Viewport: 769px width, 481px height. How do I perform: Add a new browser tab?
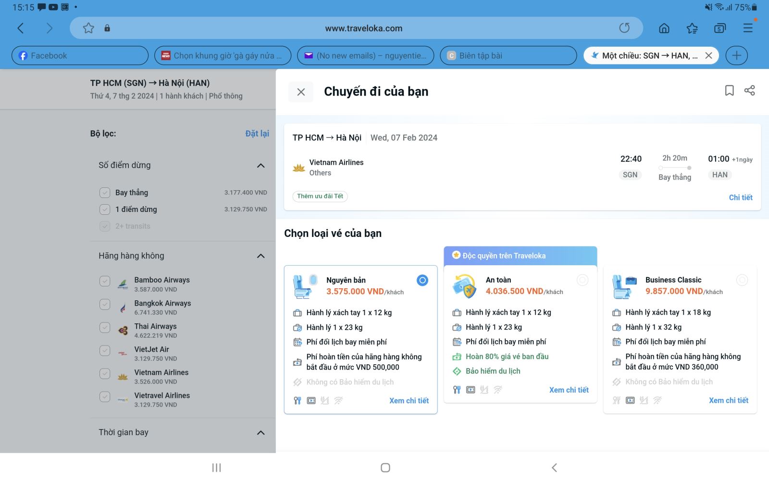point(736,56)
